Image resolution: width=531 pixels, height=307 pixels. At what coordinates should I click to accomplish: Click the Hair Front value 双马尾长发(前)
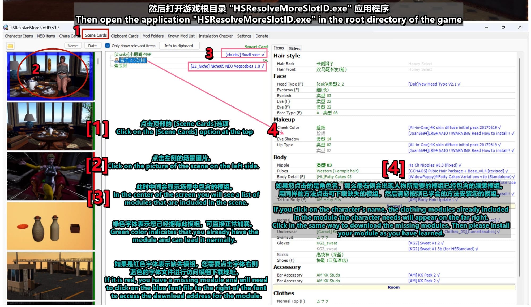(x=332, y=70)
